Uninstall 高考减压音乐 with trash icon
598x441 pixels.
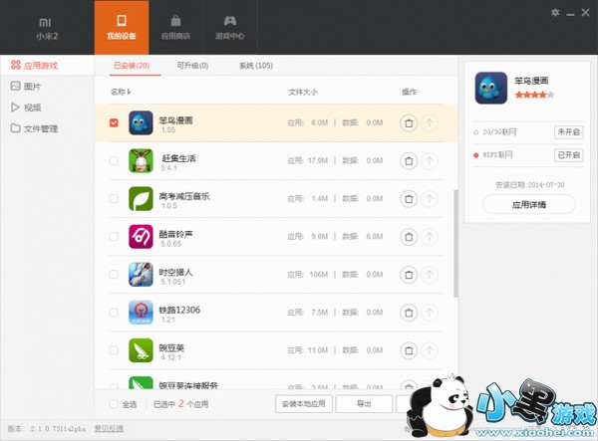(409, 199)
